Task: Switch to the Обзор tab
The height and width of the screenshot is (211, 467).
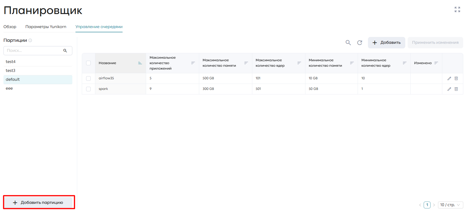Action: coord(10,27)
